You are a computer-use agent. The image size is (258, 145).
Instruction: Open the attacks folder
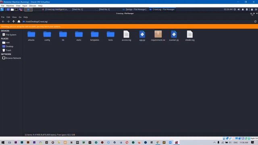pos(31,36)
